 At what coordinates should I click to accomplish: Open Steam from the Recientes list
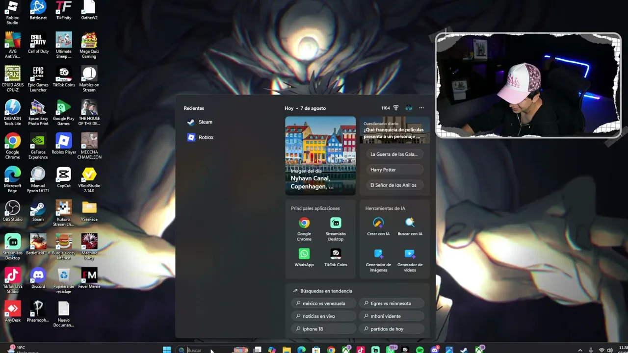point(200,122)
